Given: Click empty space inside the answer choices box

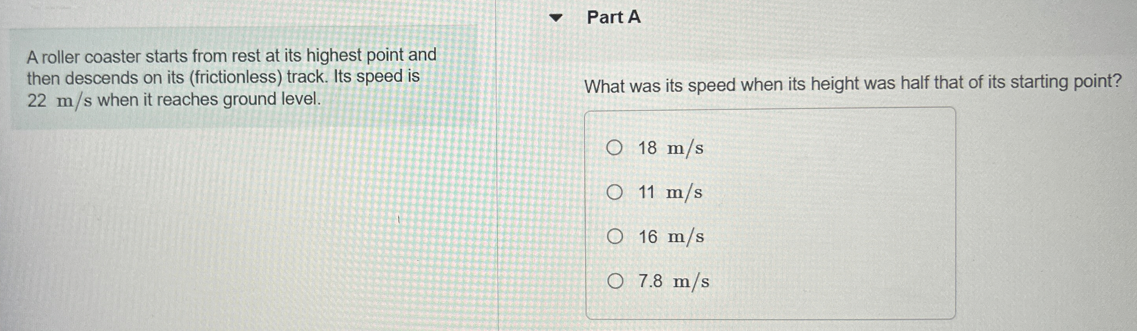Looking at the screenshot, I should coord(838,221).
